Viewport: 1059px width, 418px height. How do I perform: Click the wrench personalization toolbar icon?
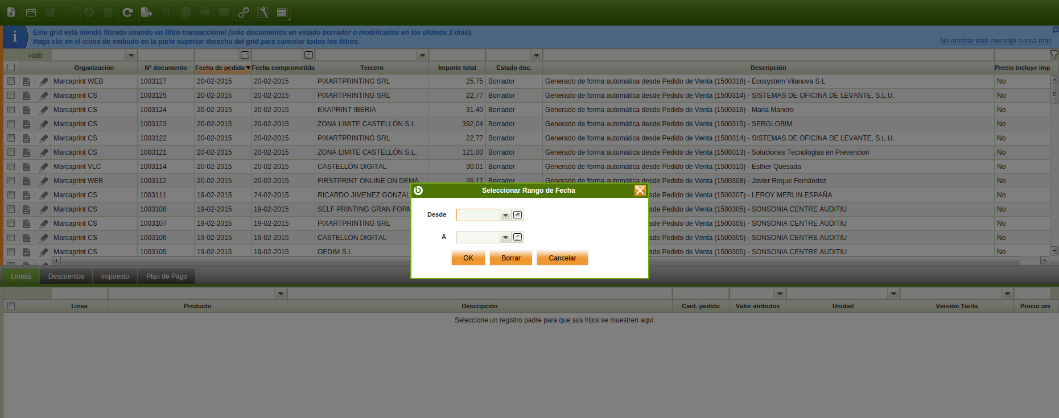point(263,12)
